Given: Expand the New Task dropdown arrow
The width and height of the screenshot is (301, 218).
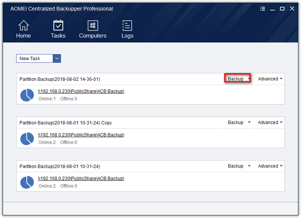Looking at the screenshot, I should pyautogui.click(x=57, y=59).
